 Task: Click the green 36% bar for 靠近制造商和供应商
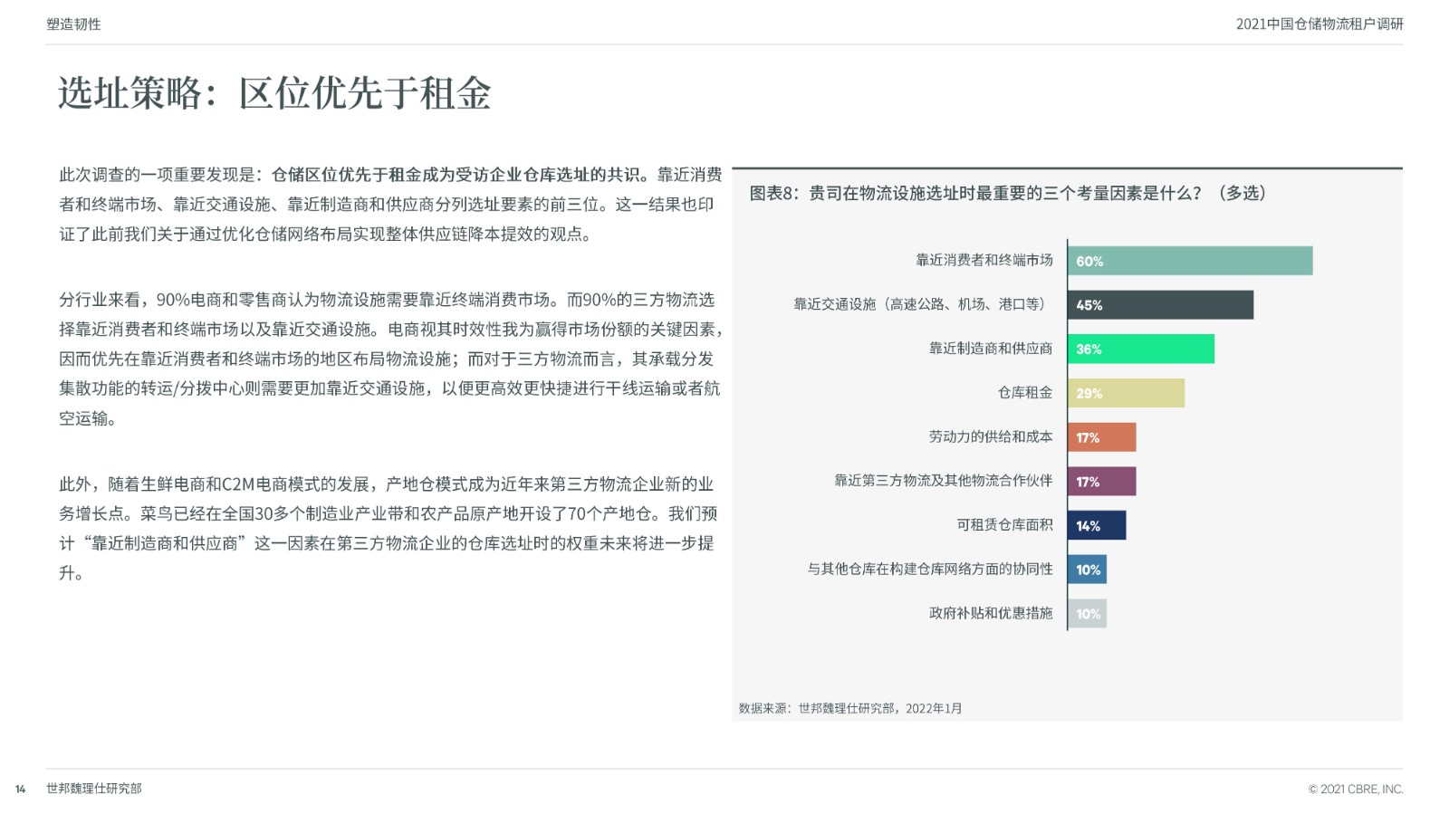[1141, 349]
